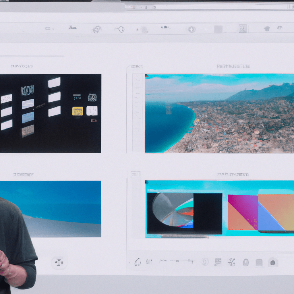The width and height of the screenshot is (294, 294).
Task: Select the scribbled sketch icon in top toolbar
Action: 97,30
